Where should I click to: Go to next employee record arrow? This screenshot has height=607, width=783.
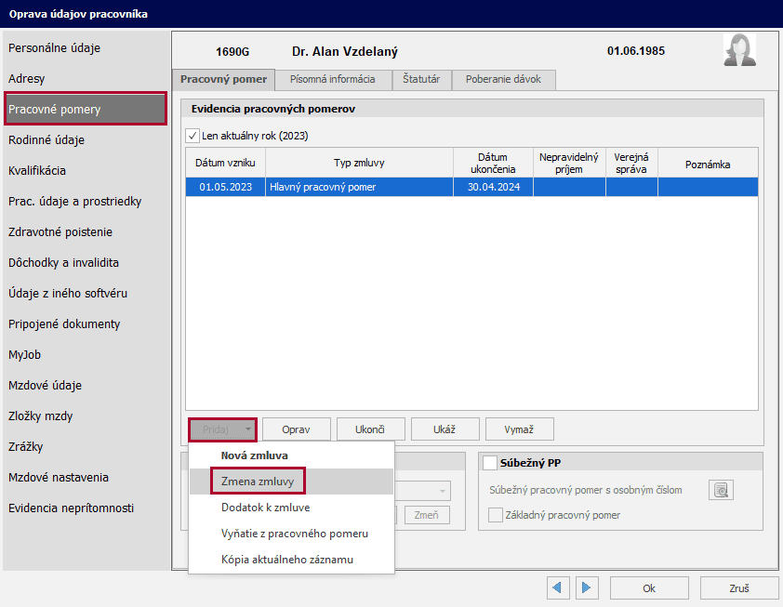click(x=586, y=587)
